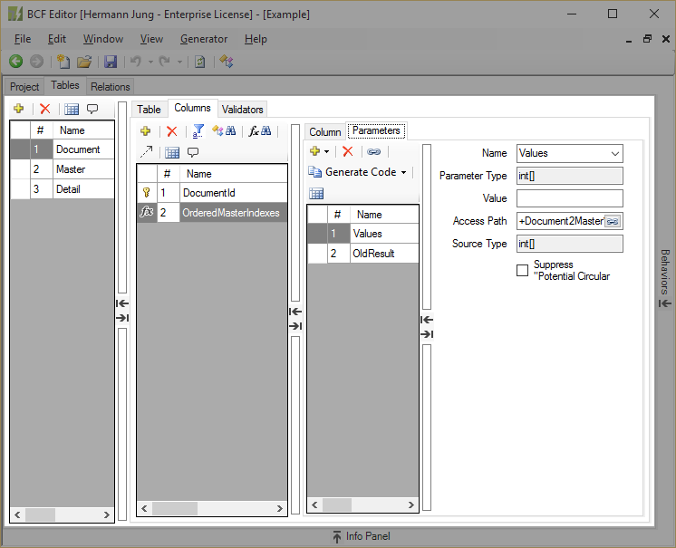Select the Values parameter row
This screenshot has height=548, width=676.
(363, 234)
